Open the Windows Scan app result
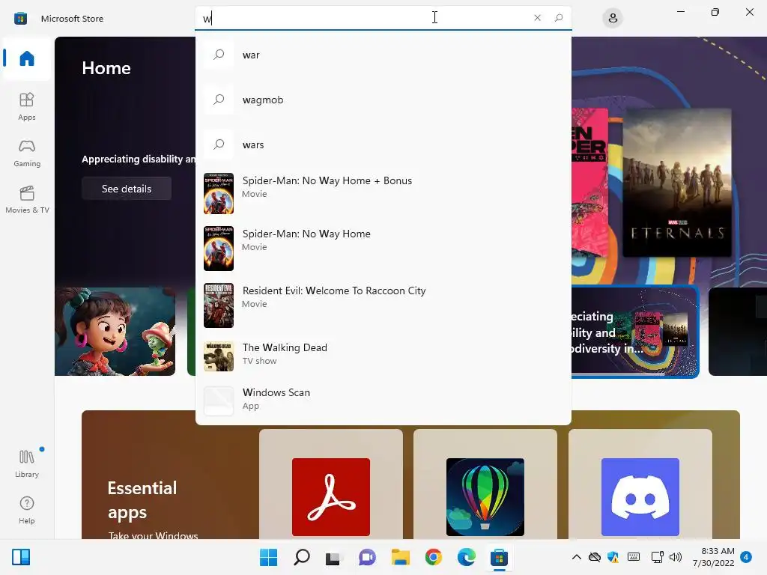Image resolution: width=767 pixels, height=575 pixels. 383,401
